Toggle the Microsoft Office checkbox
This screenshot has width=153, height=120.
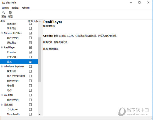pos(30,33)
